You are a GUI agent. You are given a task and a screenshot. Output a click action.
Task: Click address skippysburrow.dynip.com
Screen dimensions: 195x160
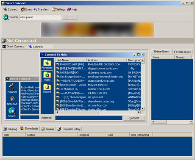click(103, 69)
